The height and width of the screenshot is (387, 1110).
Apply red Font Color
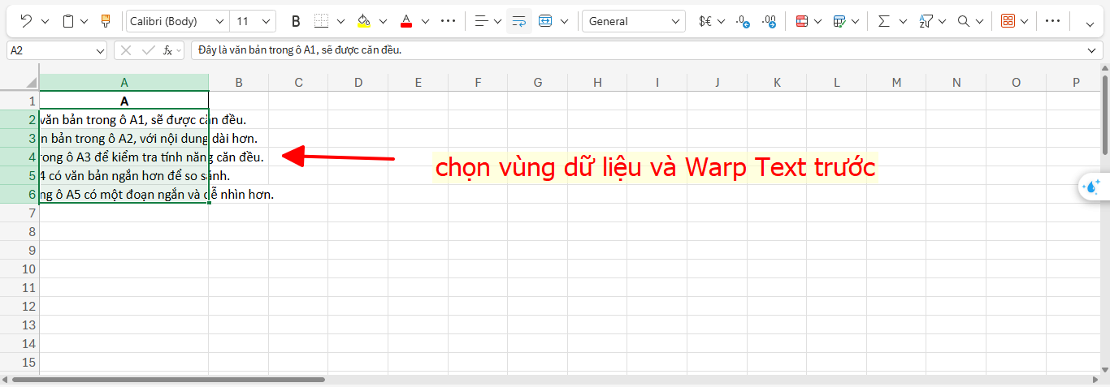[406, 21]
